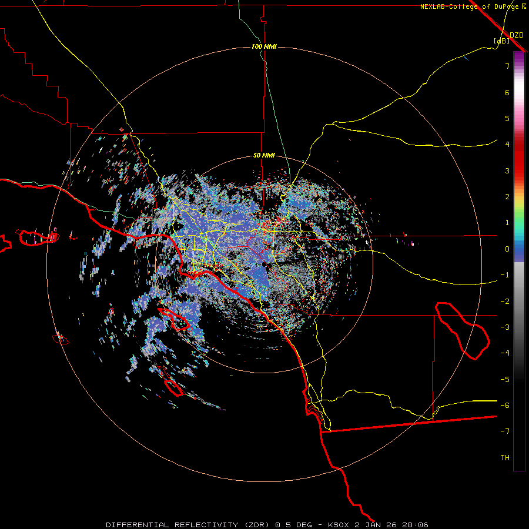Click the -5 value on color scale

click(x=505, y=379)
